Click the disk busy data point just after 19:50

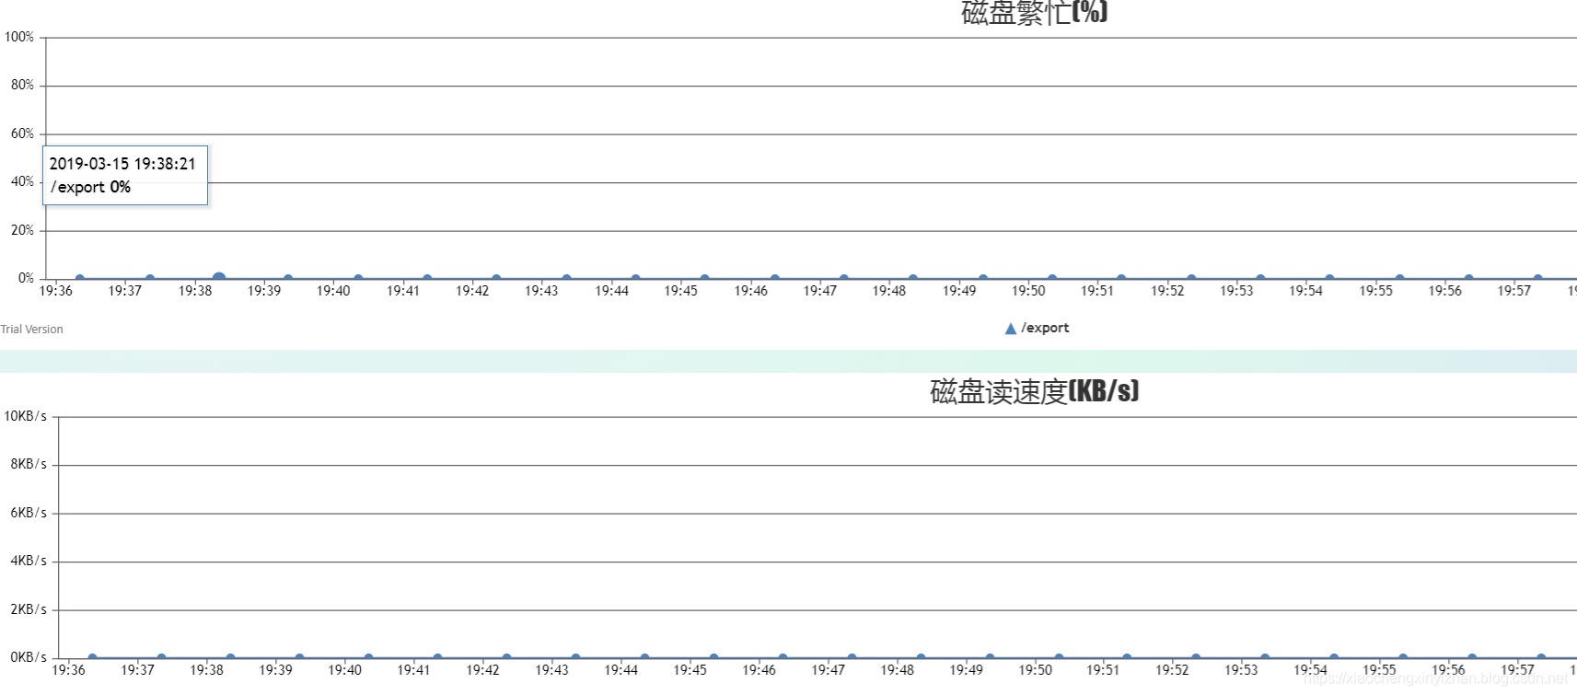click(1052, 278)
